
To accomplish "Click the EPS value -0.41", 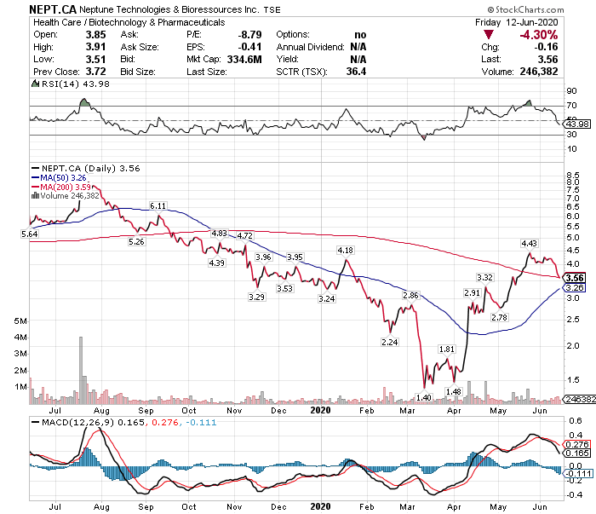I will click(x=249, y=47).
